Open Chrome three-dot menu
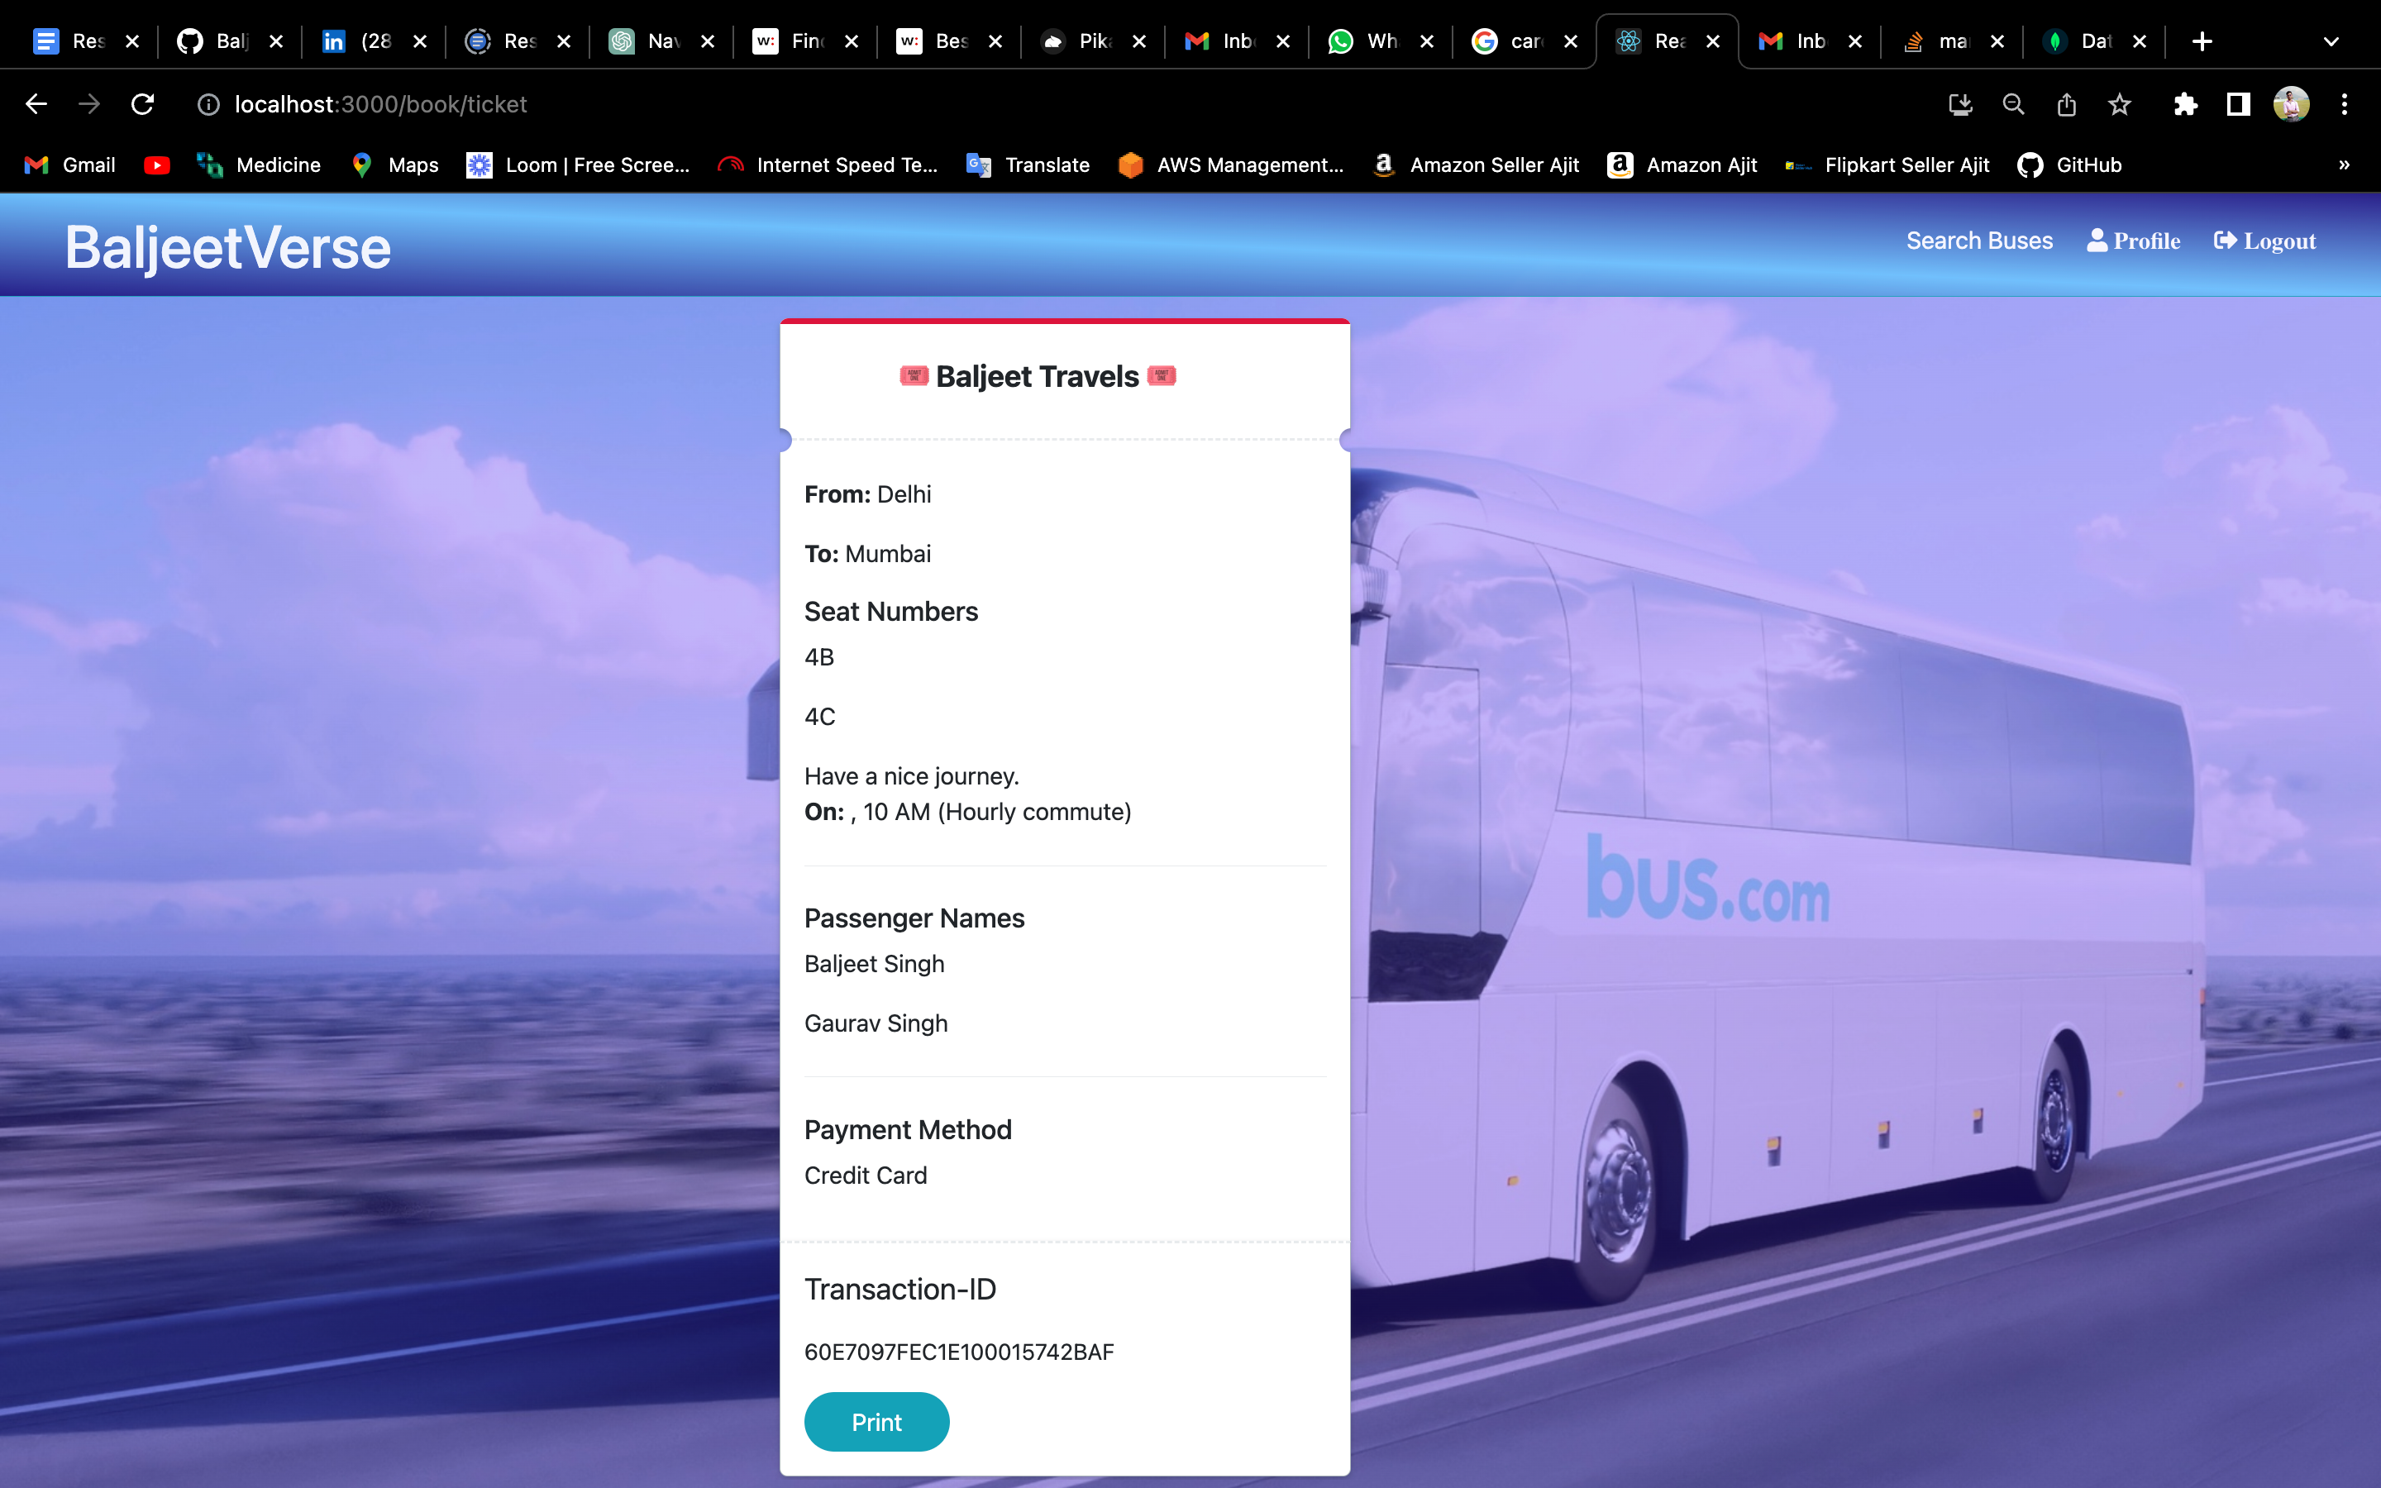Image resolution: width=2381 pixels, height=1488 pixels. click(2344, 104)
